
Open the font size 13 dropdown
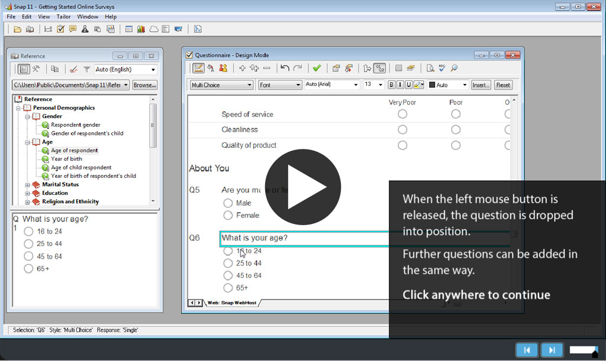click(x=373, y=84)
